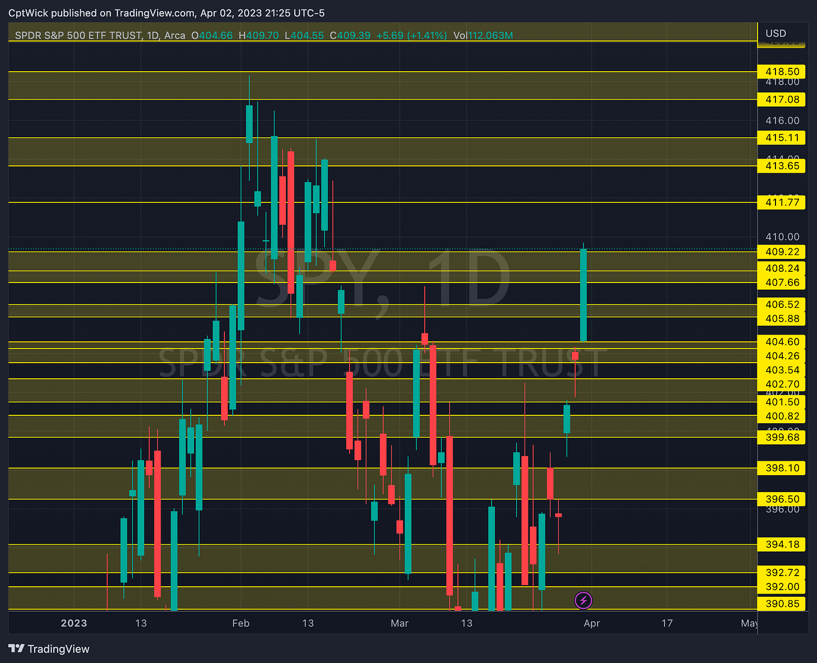Click the 396.00 price axis tick
The height and width of the screenshot is (663, 817).
(x=782, y=509)
